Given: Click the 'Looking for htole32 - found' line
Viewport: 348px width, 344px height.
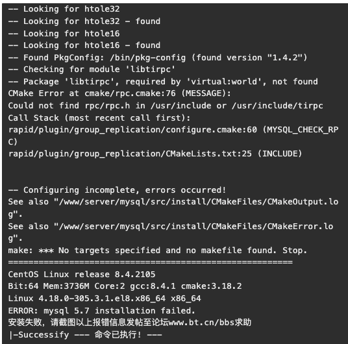Looking at the screenshot, I should click(x=84, y=21).
